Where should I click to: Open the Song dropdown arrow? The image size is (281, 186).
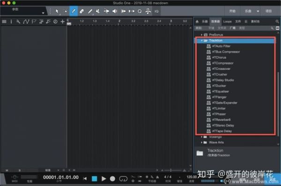click(258, 11)
